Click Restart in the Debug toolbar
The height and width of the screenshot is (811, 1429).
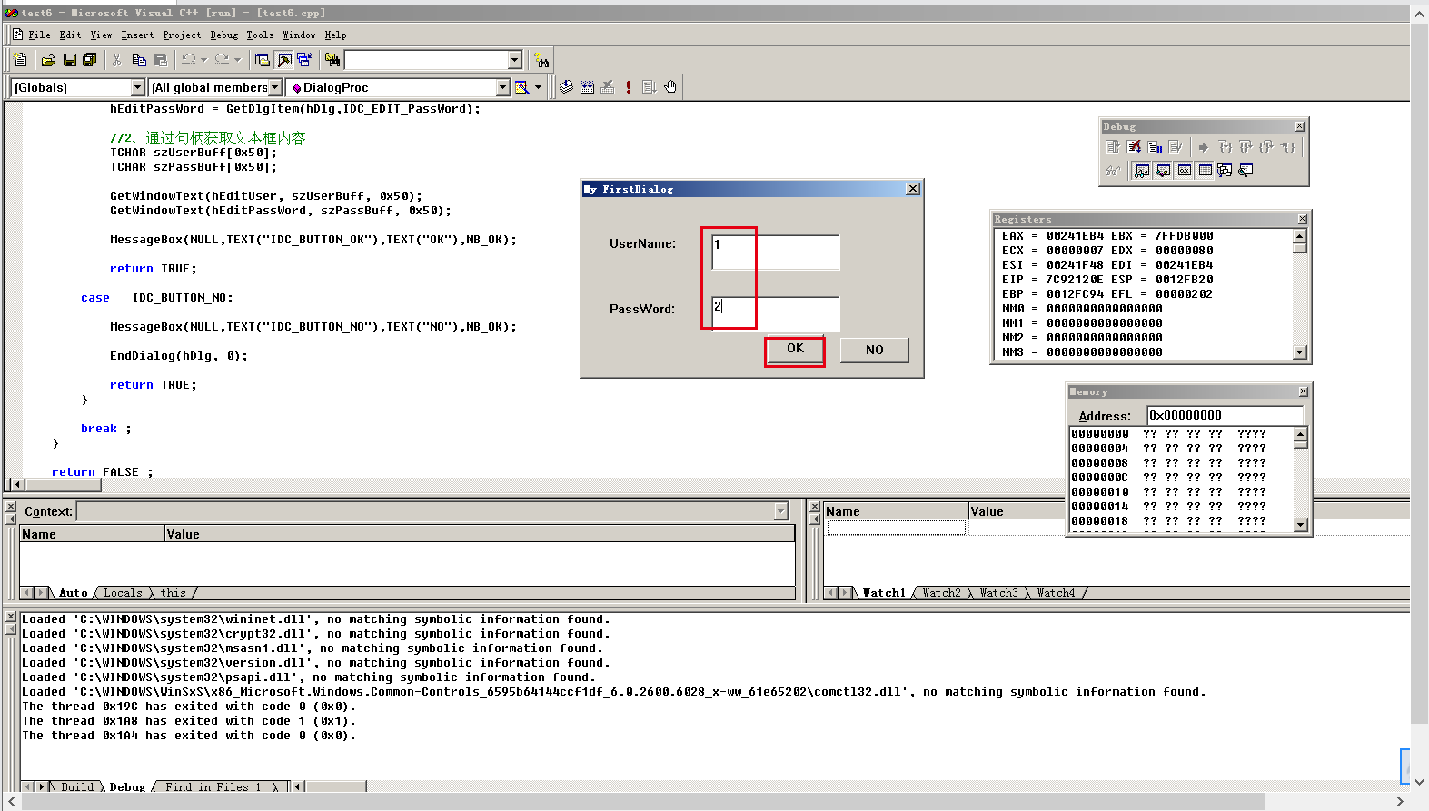(1113, 147)
